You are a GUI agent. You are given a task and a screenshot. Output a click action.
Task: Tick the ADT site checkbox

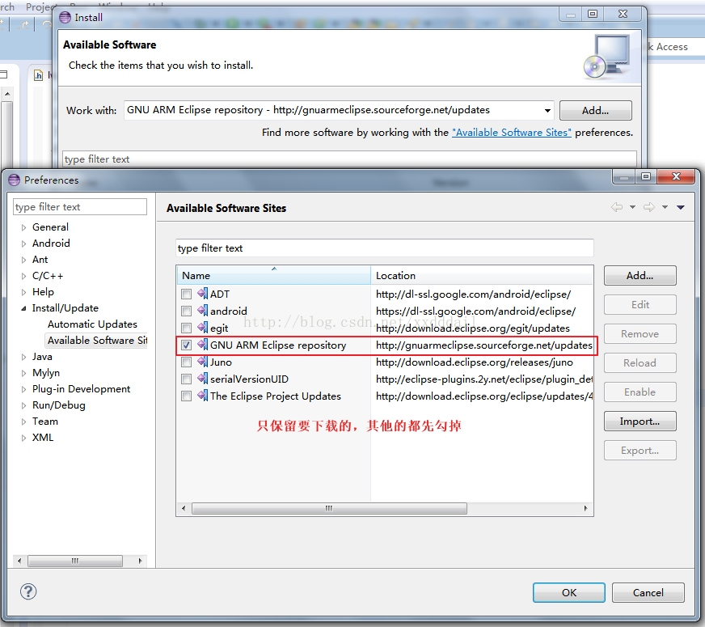186,294
